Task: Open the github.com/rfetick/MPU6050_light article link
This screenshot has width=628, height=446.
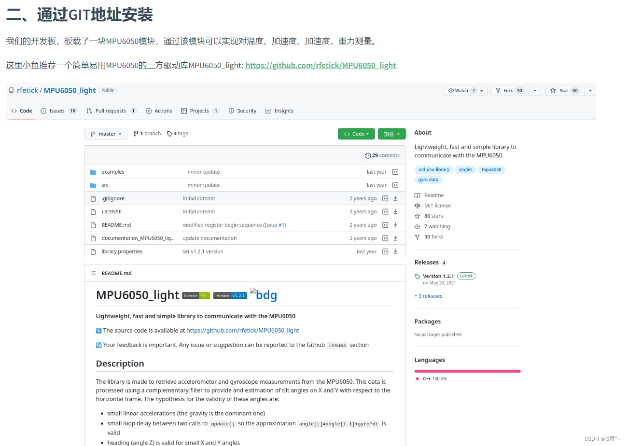Action: pyautogui.click(x=321, y=65)
